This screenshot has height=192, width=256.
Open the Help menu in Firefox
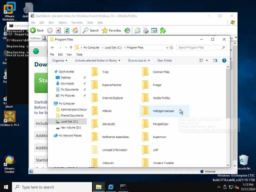[100, 22]
